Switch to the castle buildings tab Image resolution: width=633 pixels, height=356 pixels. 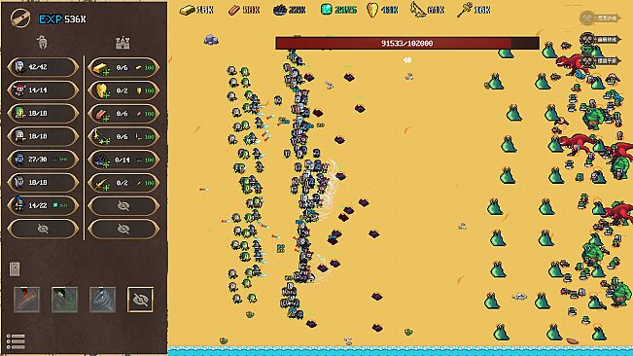[x=123, y=42]
